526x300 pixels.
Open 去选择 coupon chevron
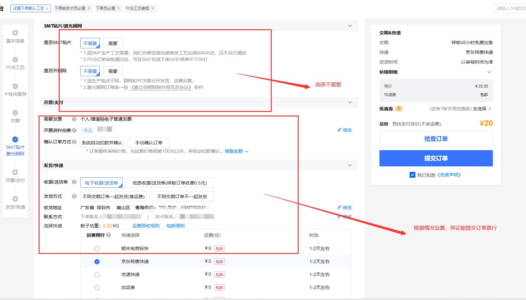(490, 109)
